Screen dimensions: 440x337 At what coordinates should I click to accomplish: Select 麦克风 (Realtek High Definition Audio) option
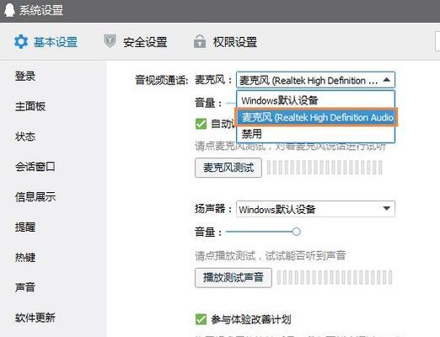(x=316, y=117)
